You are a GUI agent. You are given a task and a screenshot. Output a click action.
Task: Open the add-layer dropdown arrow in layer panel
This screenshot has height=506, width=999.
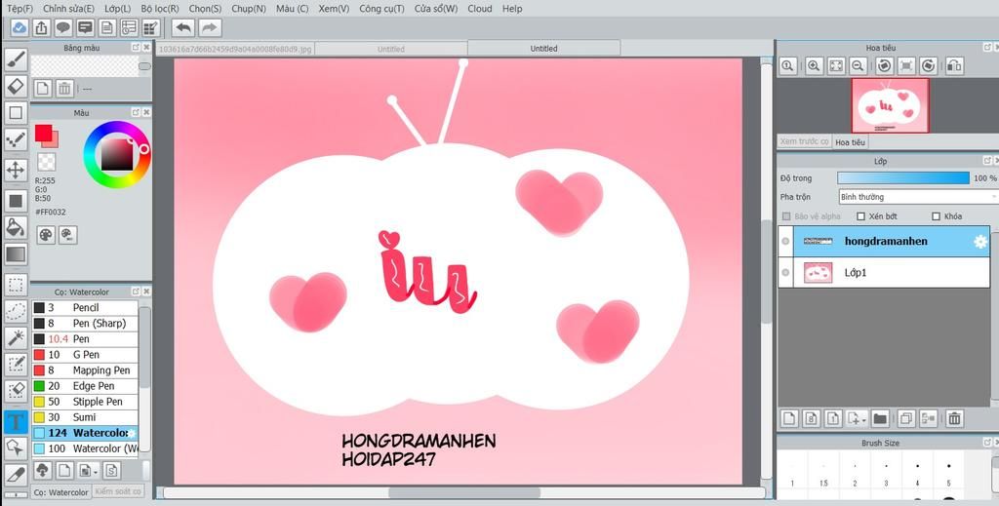(x=863, y=420)
